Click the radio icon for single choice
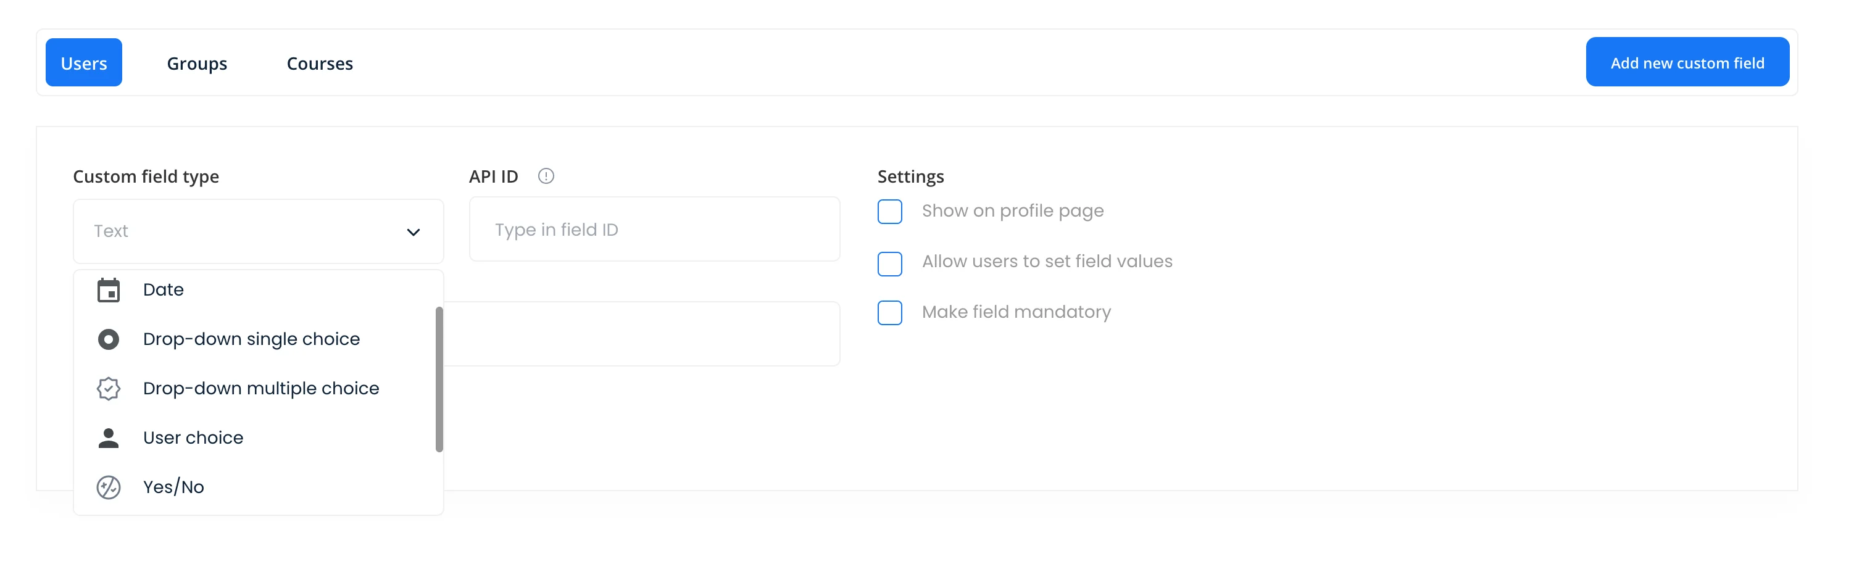The width and height of the screenshot is (1854, 564). pos(109,339)
